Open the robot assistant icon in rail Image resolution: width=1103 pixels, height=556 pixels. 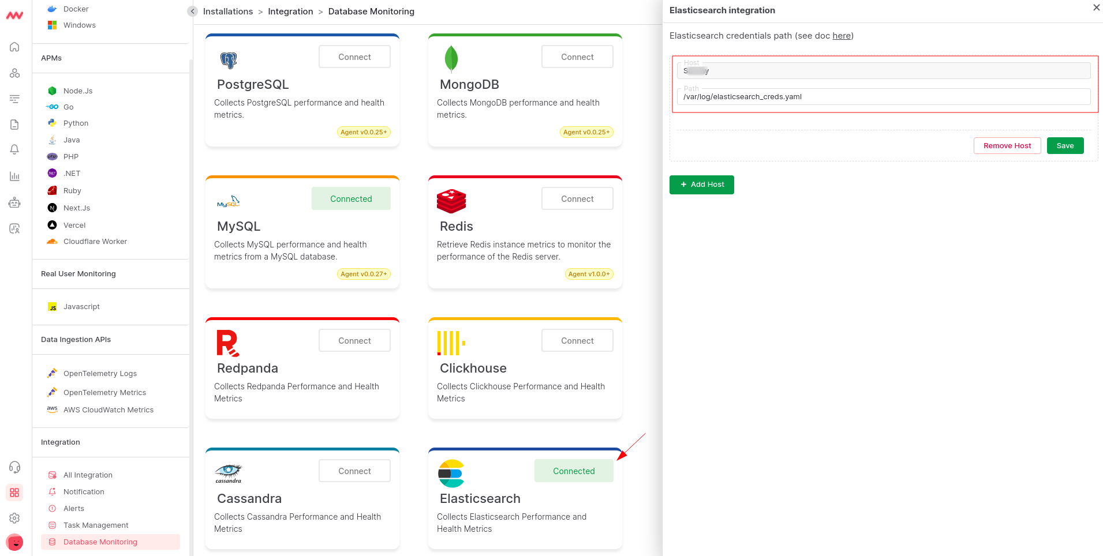(14, 202)
